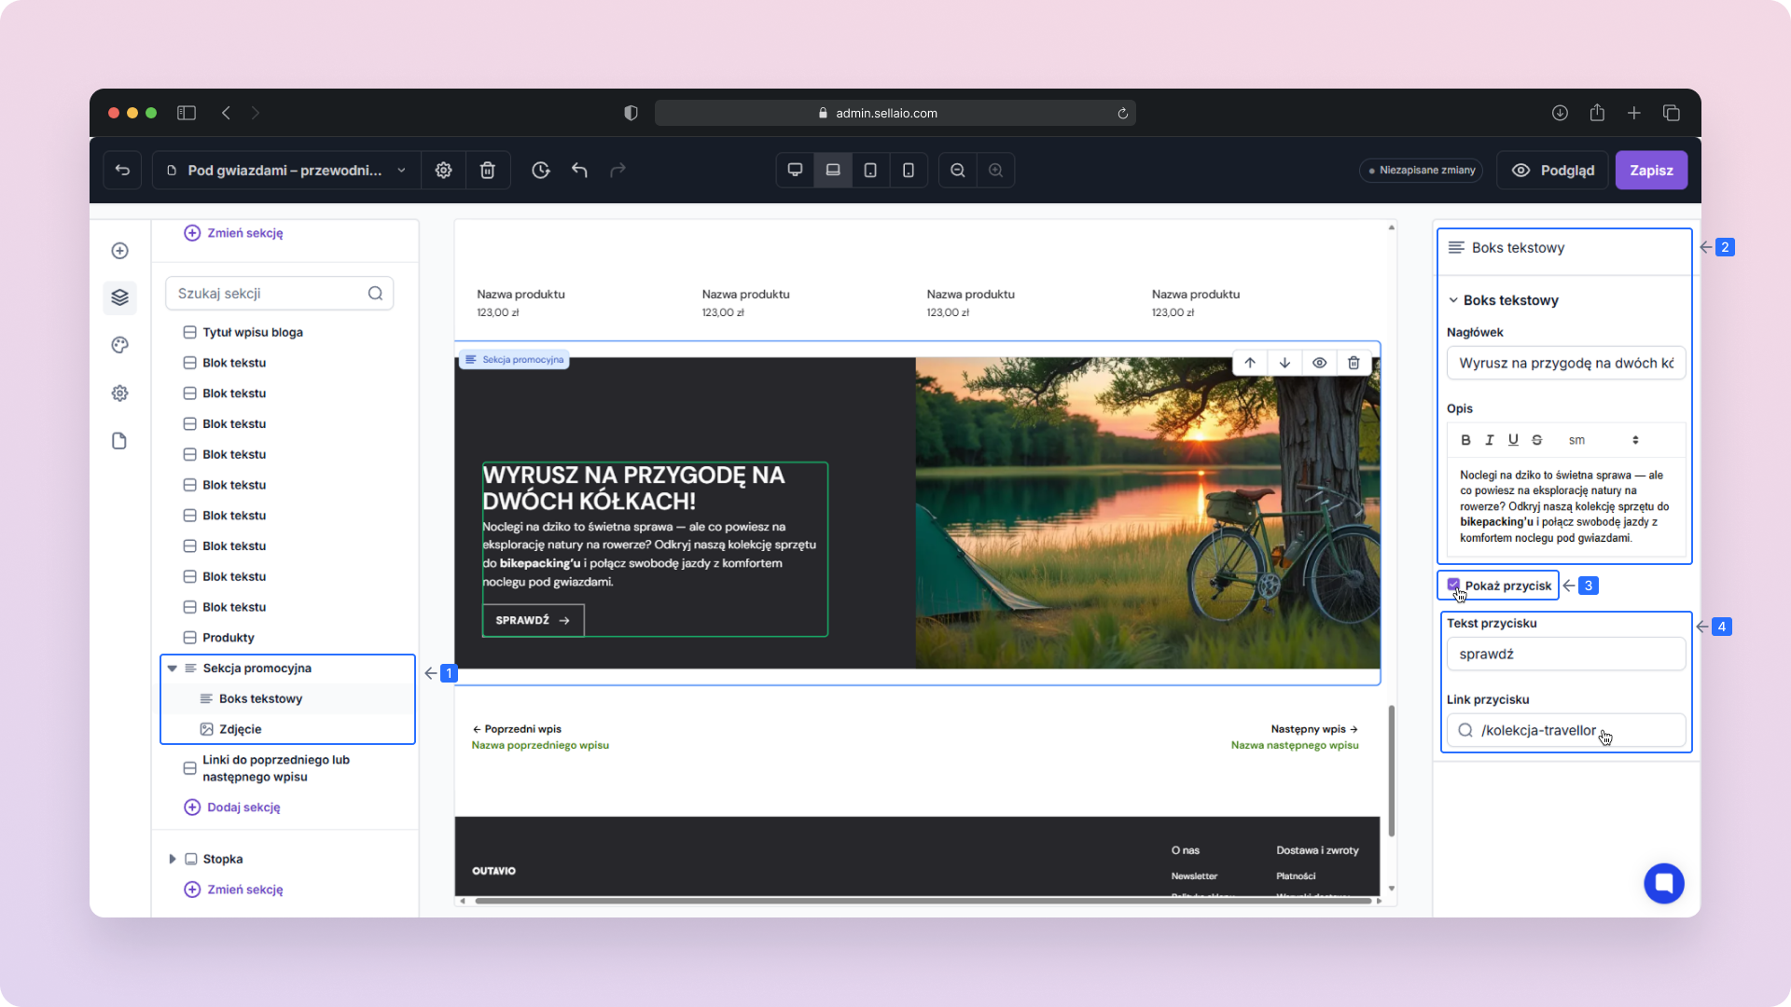Open version history clock icon
This screenshot has width=1791, height=1007.
(x=540, y=170)
